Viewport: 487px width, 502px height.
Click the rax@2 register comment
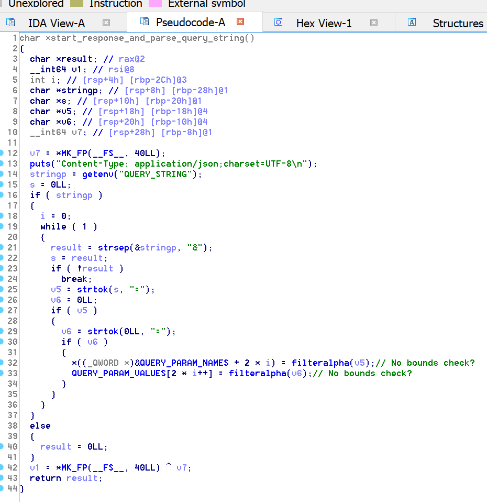[131, 59]
